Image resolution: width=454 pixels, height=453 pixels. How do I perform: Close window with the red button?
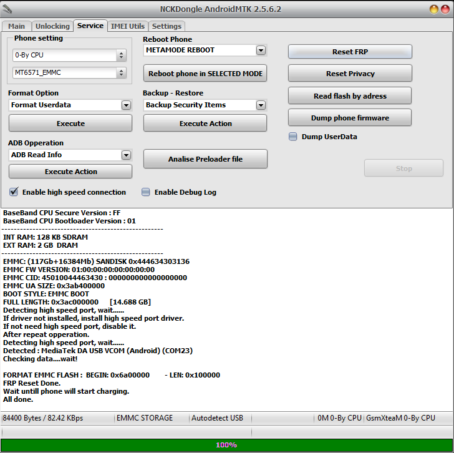click(445, 9)
